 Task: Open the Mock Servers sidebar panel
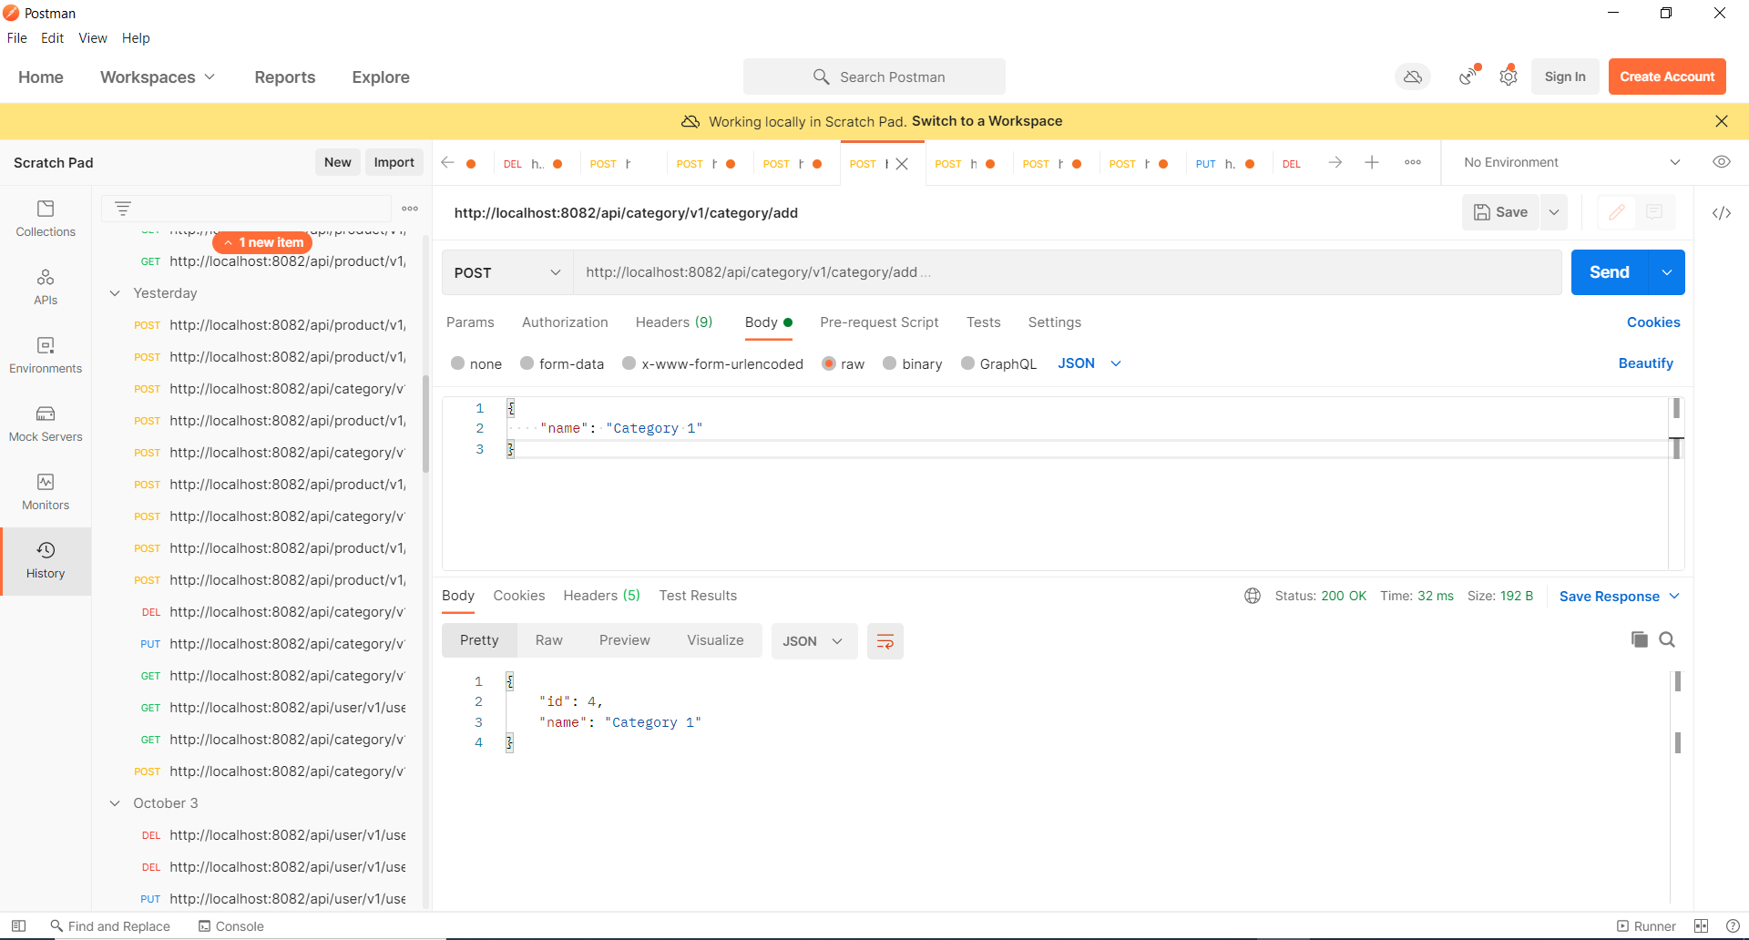pos(46,424)
